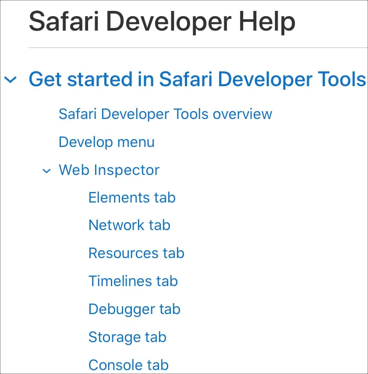Open Get started in Safari Developer Tools
The width and height of the screenshot is (368, 374).
pyautogui.click(x=197, y=80)
